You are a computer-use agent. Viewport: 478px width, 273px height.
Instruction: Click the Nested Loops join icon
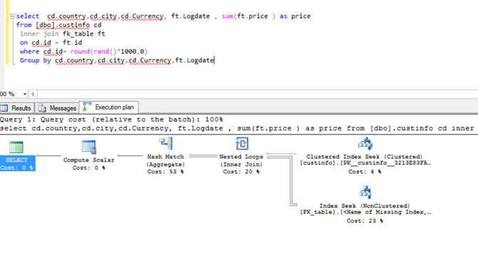coord(241,144)
